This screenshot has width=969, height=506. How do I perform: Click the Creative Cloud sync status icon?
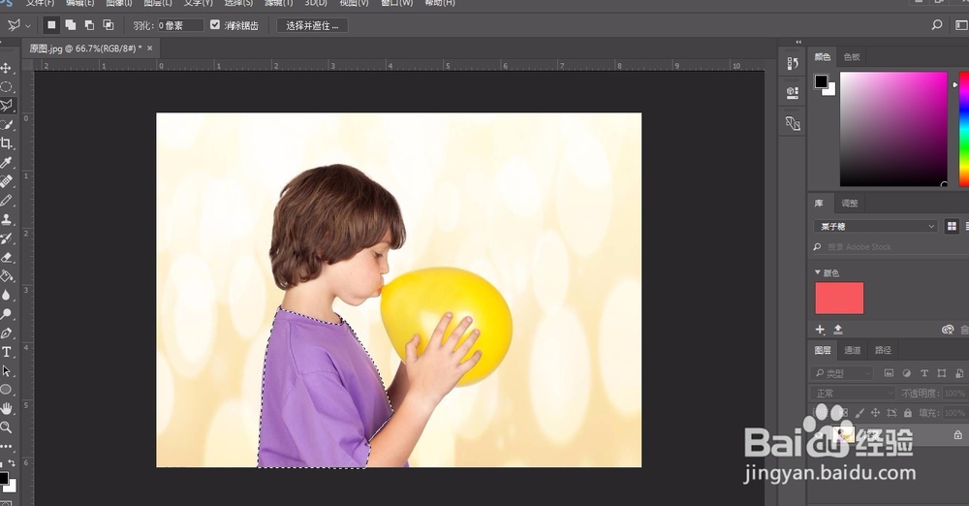(x=948, y=330)
